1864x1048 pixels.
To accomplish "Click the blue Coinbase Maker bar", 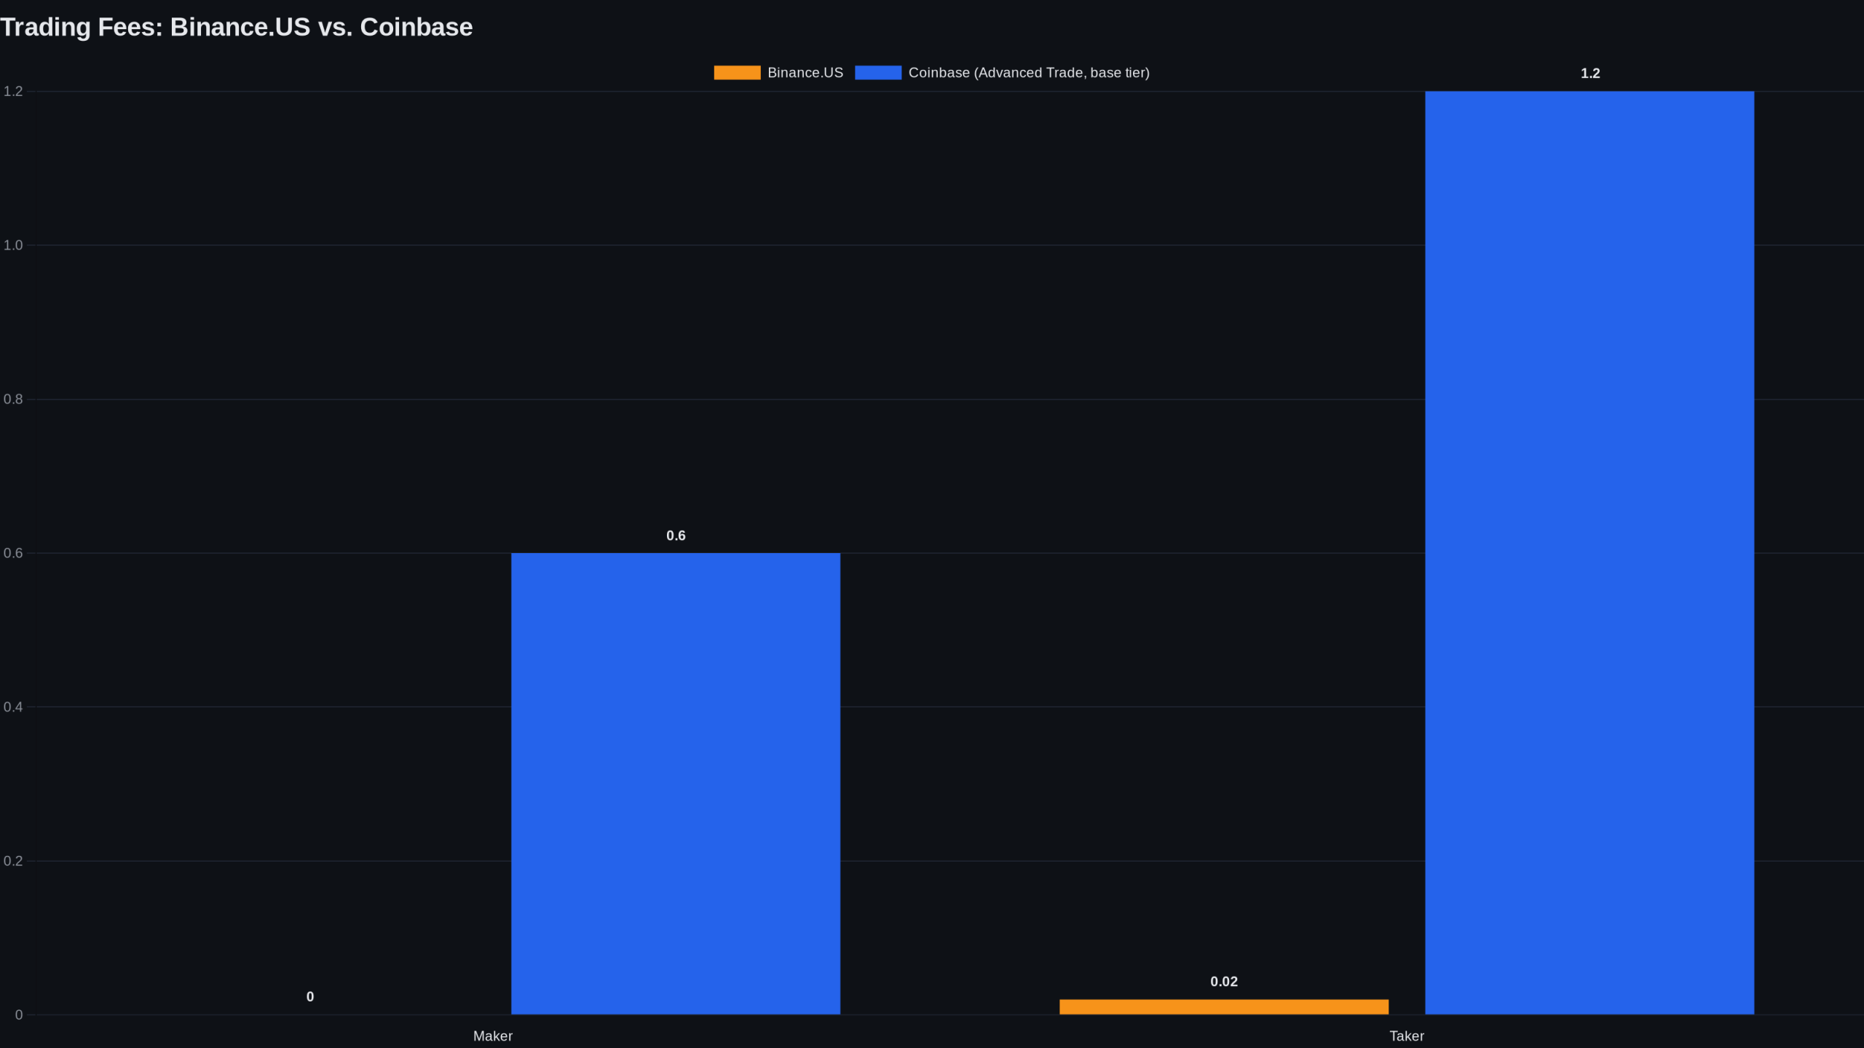I will tap(676, 783).
